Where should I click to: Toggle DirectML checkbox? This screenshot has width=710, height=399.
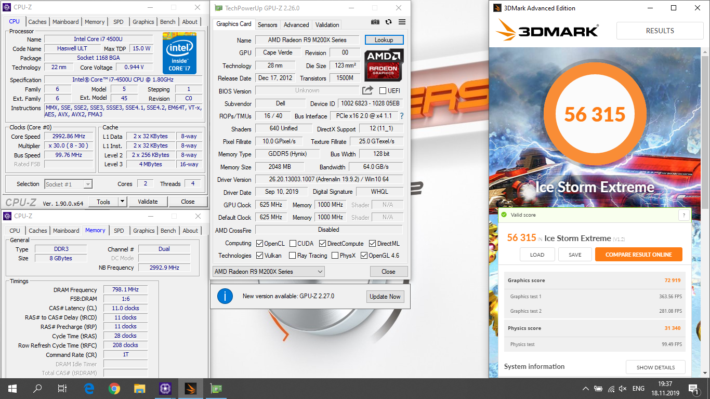coord(372,243)
